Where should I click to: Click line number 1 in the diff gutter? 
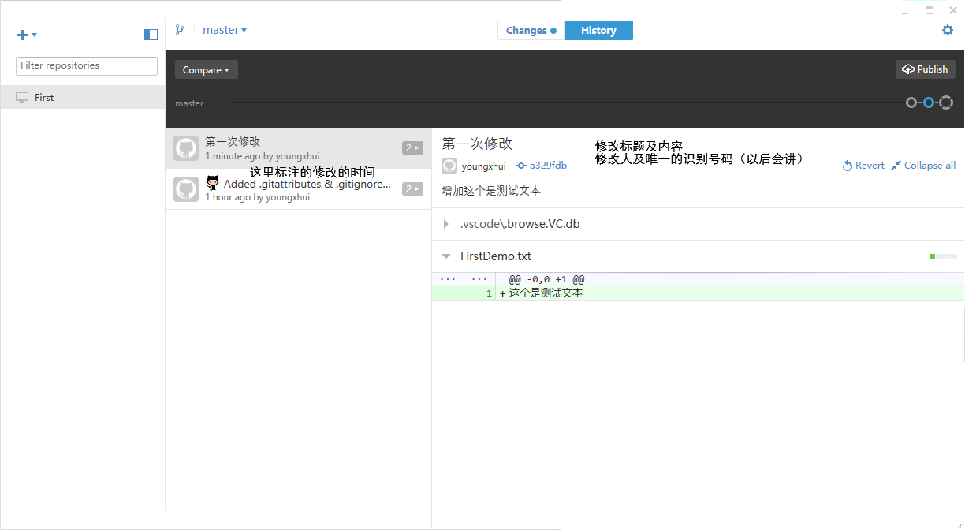coord(489,293)
